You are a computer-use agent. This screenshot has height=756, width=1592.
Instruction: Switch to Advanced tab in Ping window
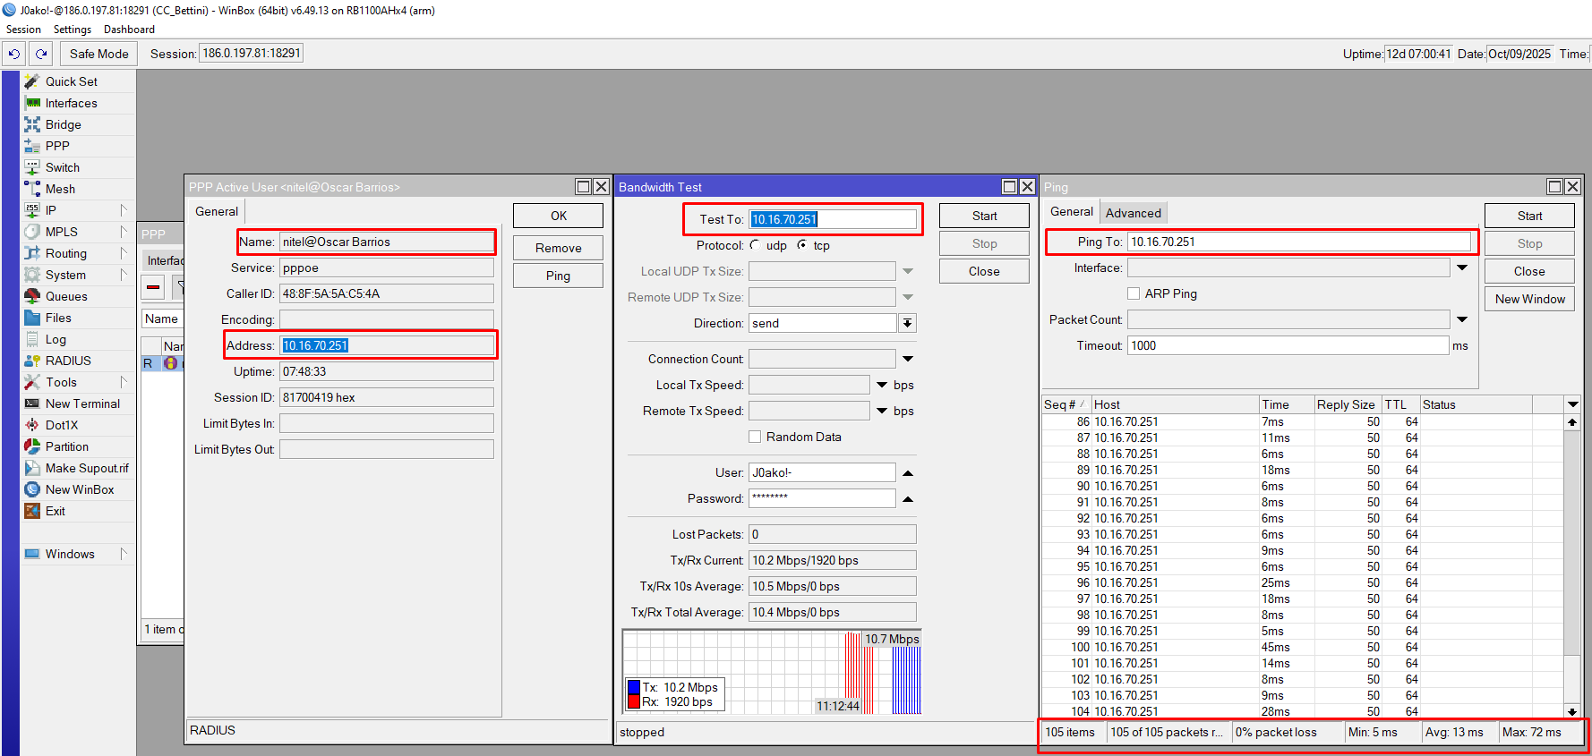click(1133, 213)
